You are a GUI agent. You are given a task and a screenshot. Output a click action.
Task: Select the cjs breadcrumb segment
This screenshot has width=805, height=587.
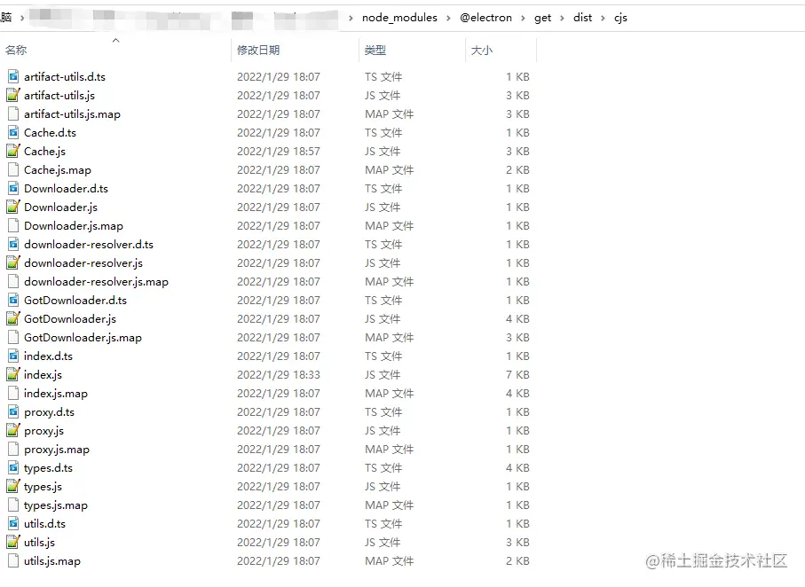pos(620,18)
